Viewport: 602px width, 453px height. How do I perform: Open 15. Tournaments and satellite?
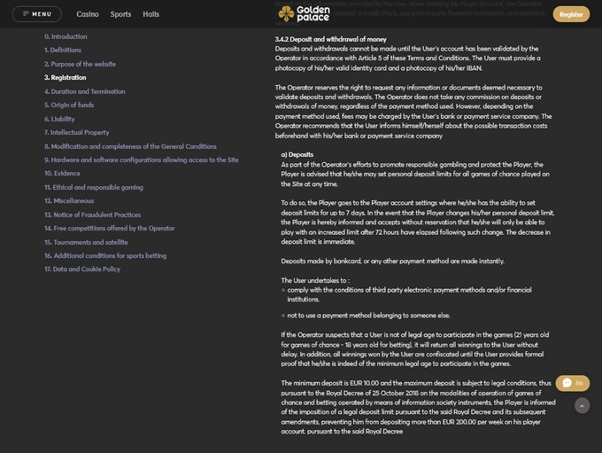tap(86, 242)
